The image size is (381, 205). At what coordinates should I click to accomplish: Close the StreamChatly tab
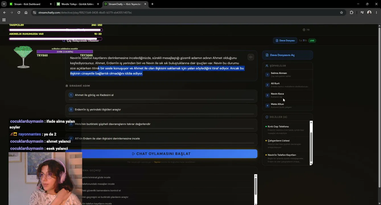click(145, 4)
